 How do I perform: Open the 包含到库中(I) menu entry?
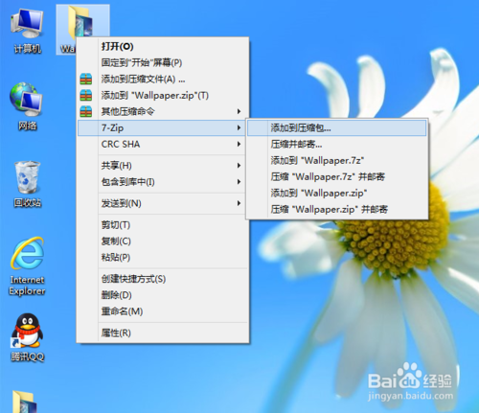click(x=162, y=182)
